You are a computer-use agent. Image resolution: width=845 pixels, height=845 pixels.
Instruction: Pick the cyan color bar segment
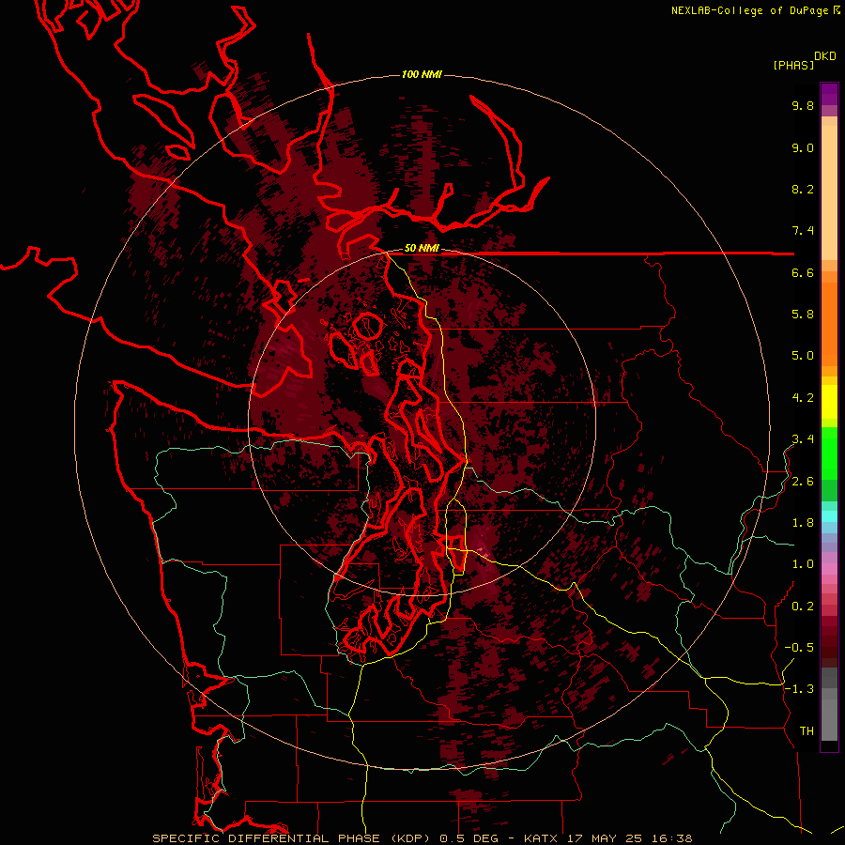[829, 516]
